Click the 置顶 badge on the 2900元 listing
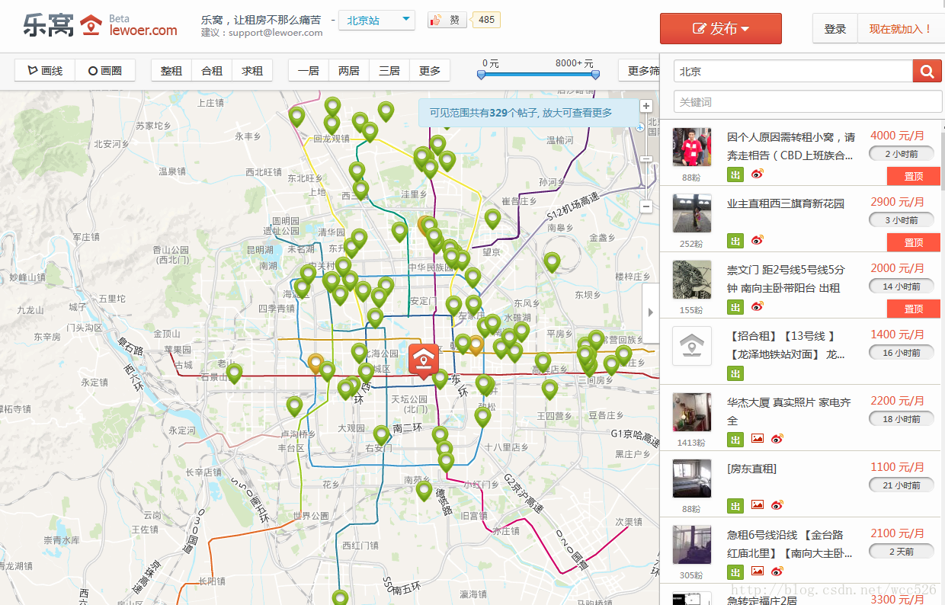The image size is (945, 605). [x=914, y=242]
